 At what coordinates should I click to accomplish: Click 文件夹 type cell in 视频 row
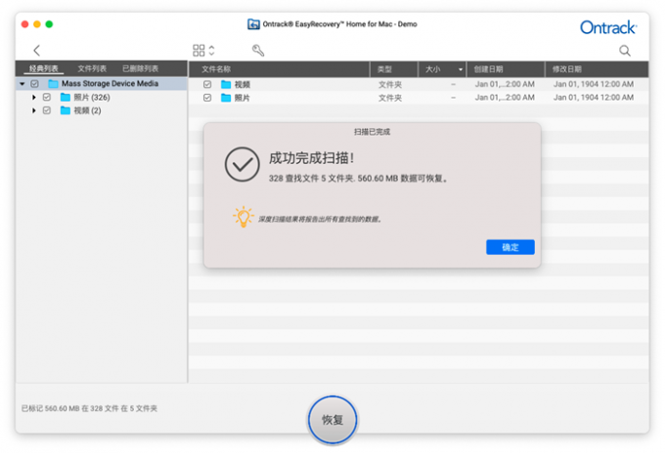(x=390, y=85)
